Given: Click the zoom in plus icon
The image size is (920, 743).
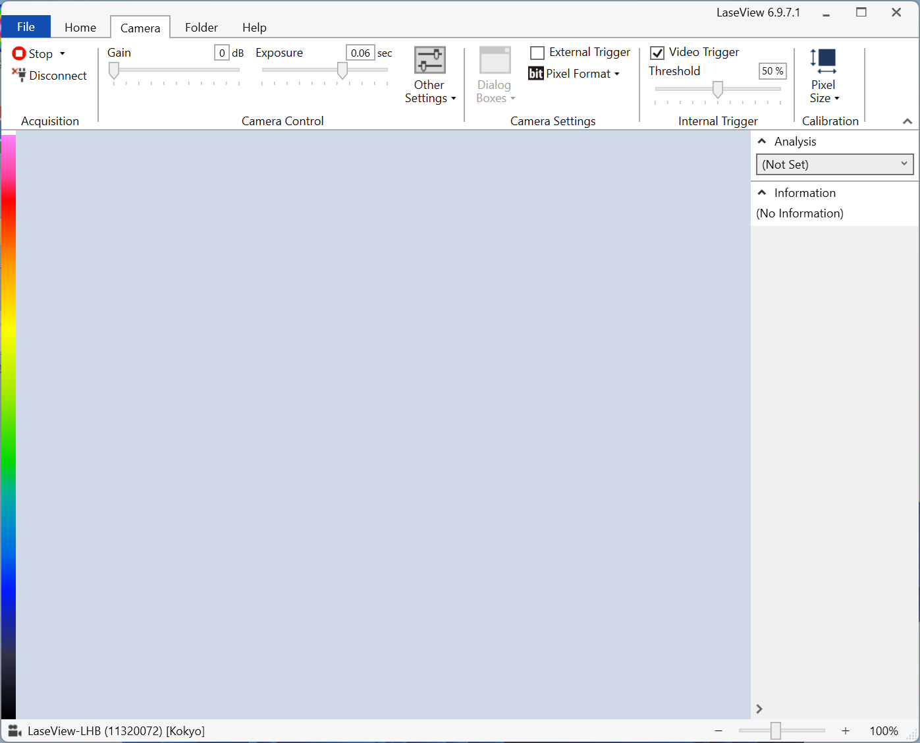Looking at the screenshot, I should point(846,730).
